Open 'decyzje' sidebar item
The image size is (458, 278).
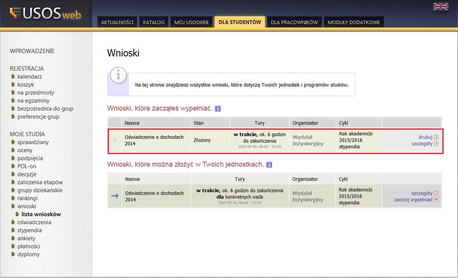tap(27, 174)
